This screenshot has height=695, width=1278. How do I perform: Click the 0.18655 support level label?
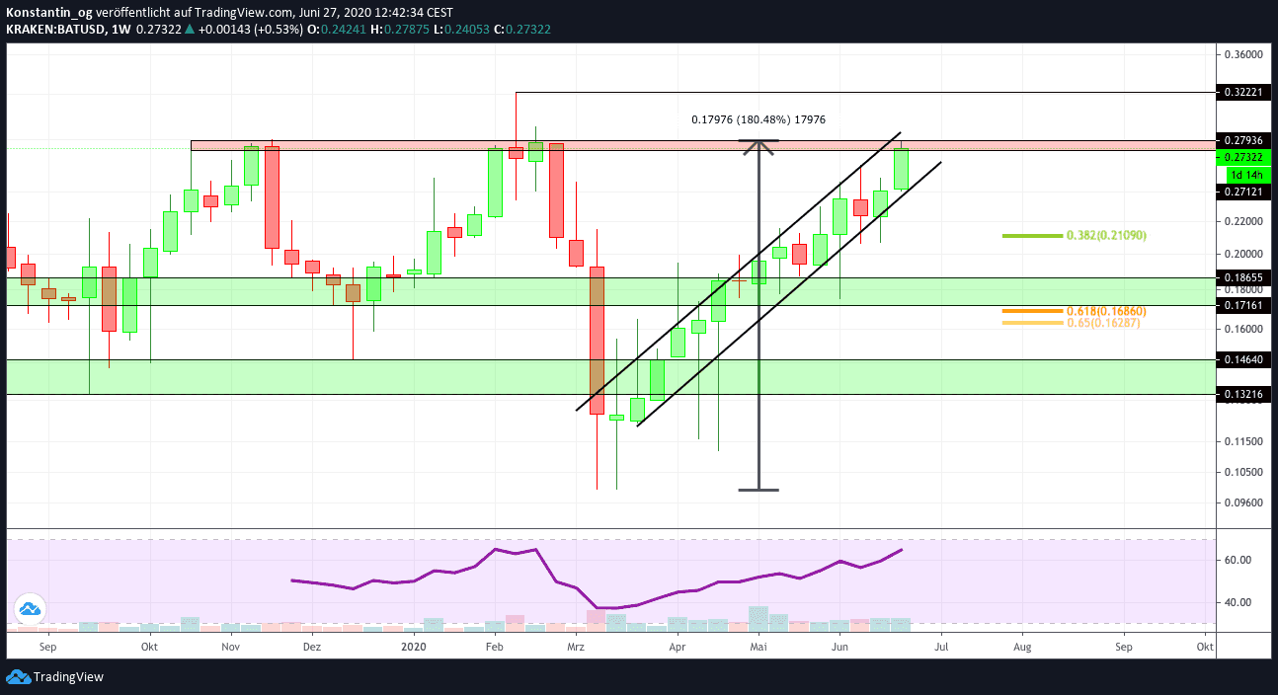pos(1243,279)
